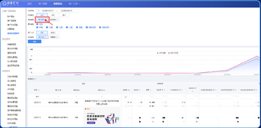Click the help icon beside 组合报告 option

57,20
